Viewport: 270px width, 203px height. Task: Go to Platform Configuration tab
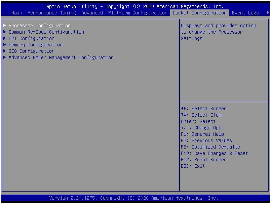138,13
